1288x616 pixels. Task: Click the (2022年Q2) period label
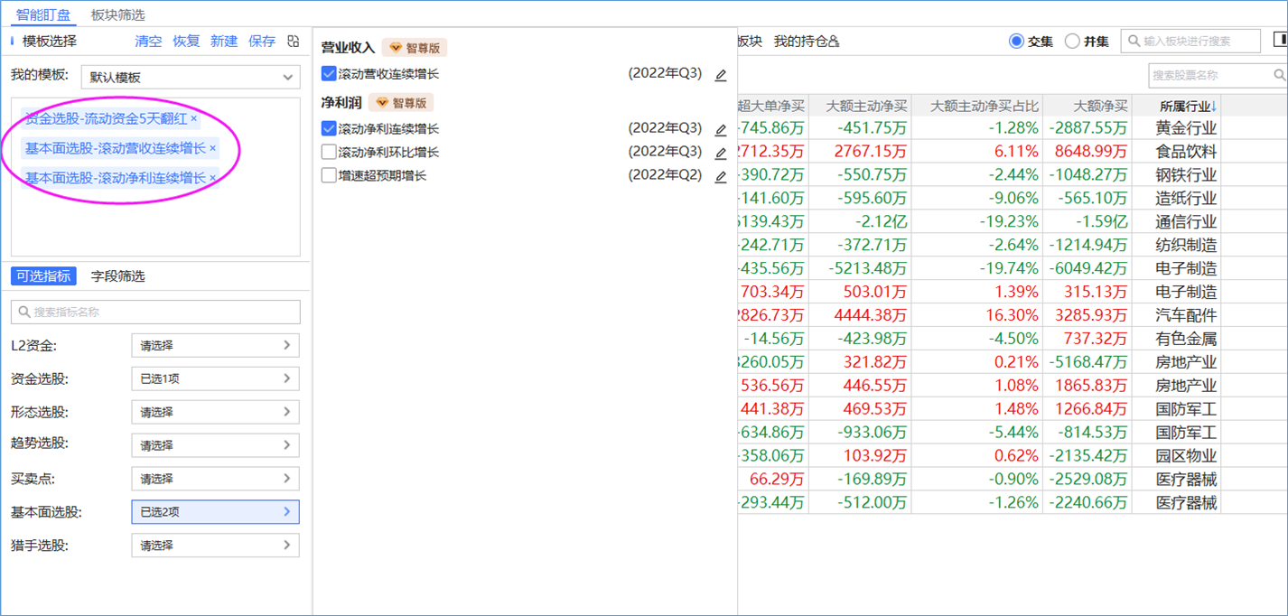click(x=665, y=175)
